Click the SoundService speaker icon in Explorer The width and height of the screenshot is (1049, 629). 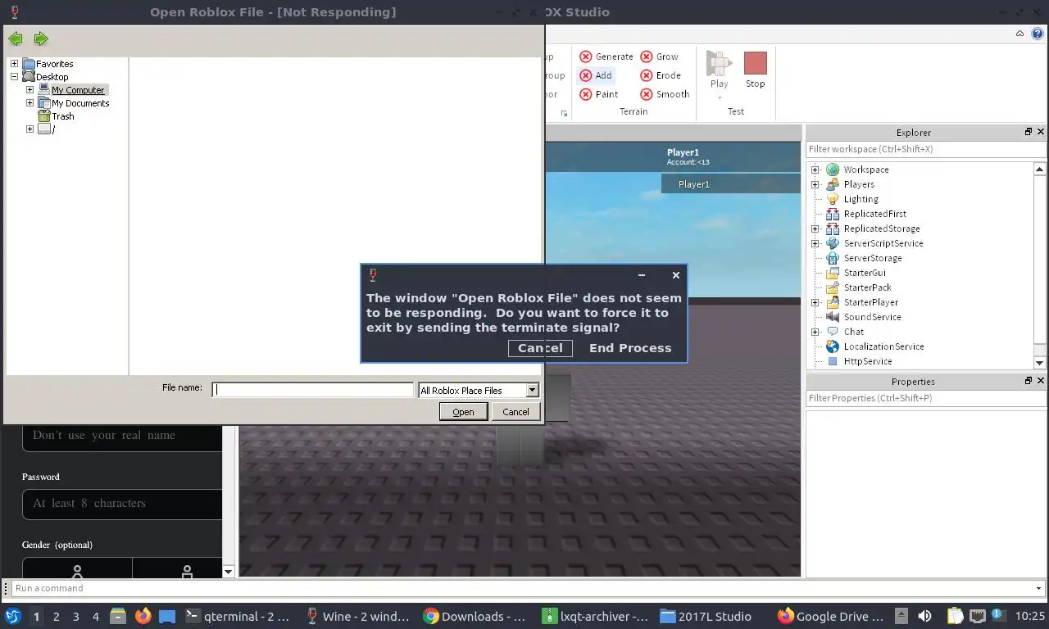tap(833, 317)
